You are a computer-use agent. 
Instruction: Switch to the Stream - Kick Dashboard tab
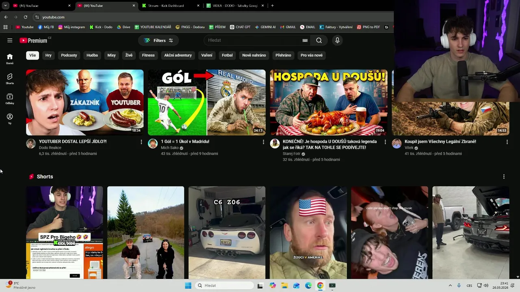click(x=171, y=6)
